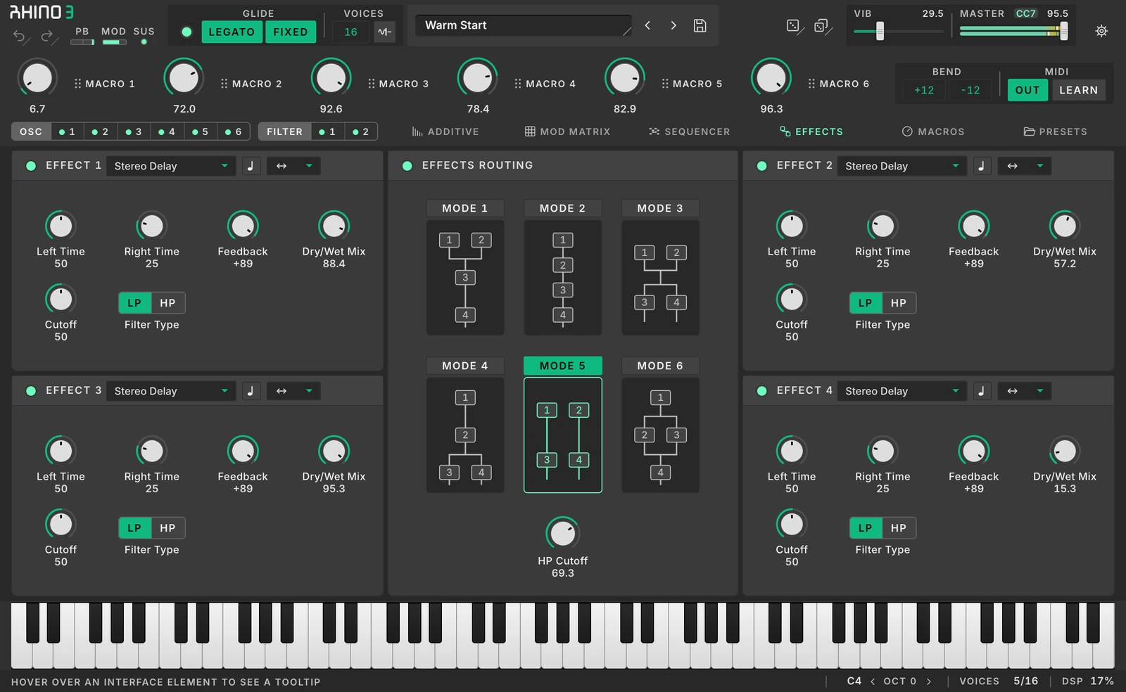The height and width of the screenshot is (692, 1126).
Task: Toggle Legato glide mode
Action: click(x=232, y=32)
